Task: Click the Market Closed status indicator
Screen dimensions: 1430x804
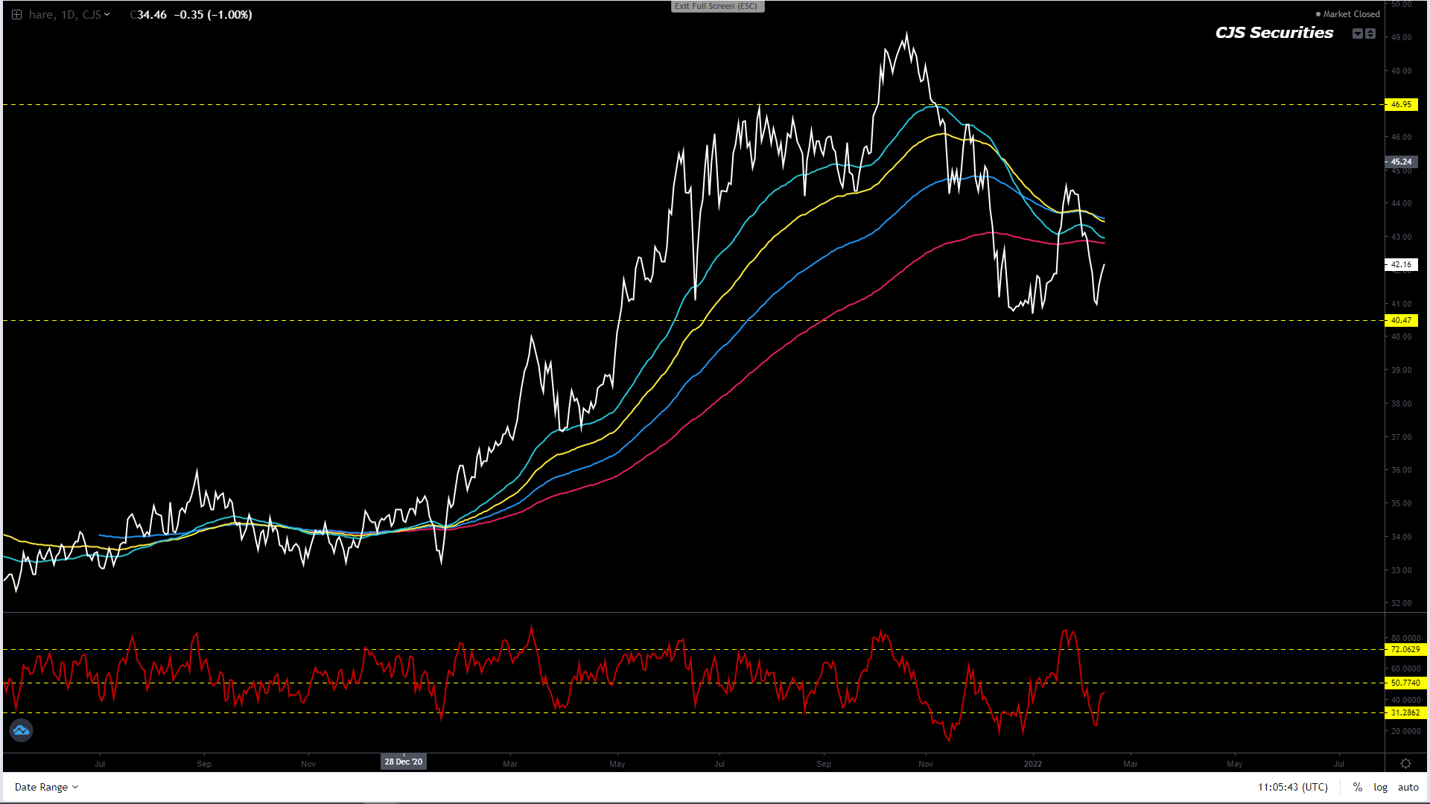Action: 1348,14
